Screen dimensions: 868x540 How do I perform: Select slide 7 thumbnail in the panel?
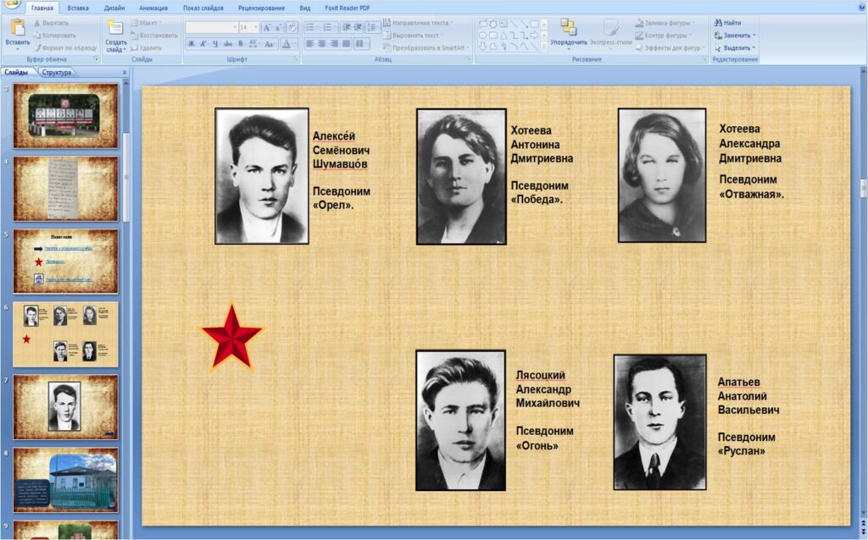click(65, 405)
